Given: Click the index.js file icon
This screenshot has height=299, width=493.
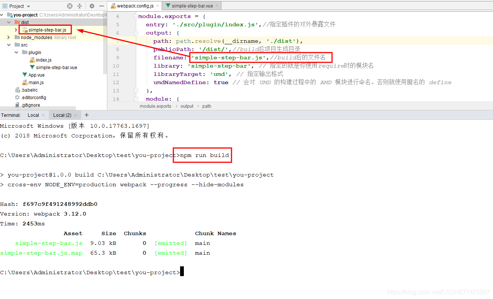Looking at the screenshot, I should pyautogui.click(x=32, y=60).
